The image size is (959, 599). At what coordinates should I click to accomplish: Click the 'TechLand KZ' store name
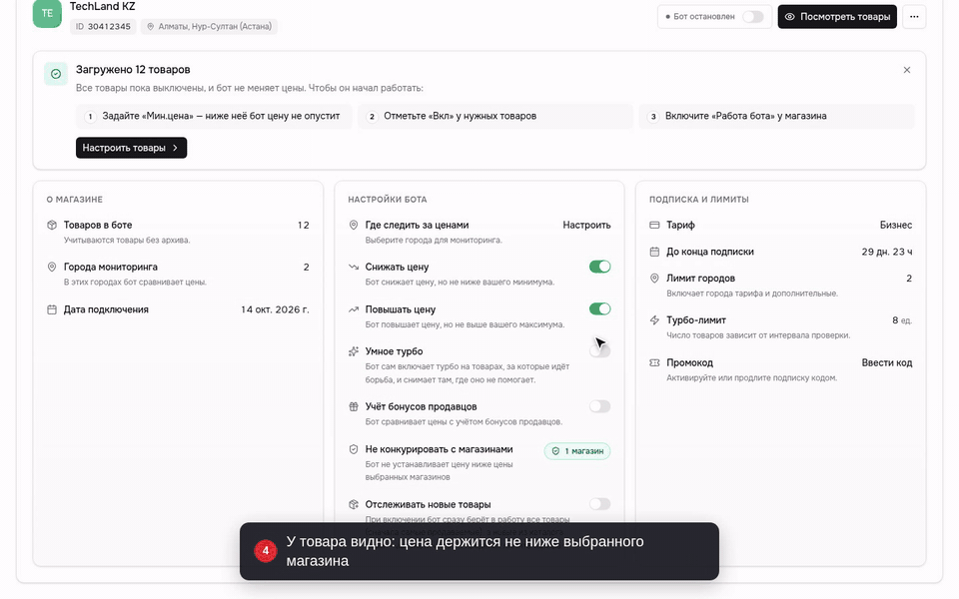[x=102, y=6]
